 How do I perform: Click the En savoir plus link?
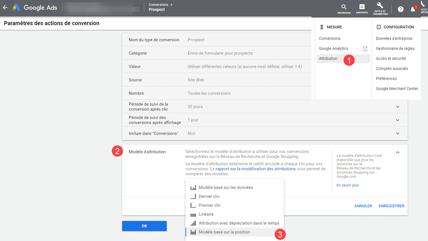347,185
